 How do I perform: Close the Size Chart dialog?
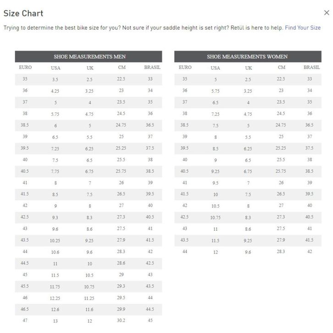pos(326,13)
